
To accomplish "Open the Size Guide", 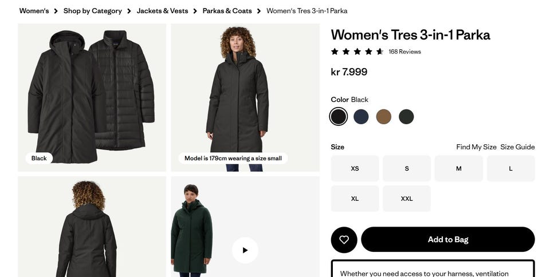I will click(517, 147).
